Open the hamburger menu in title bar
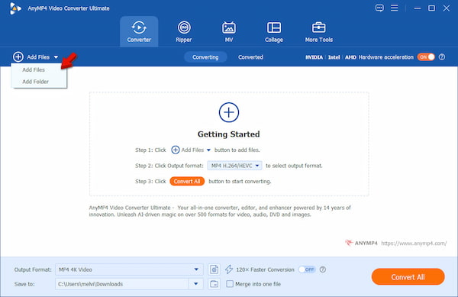The width and height of the screenshot is (458, 297). pos(395,8)
